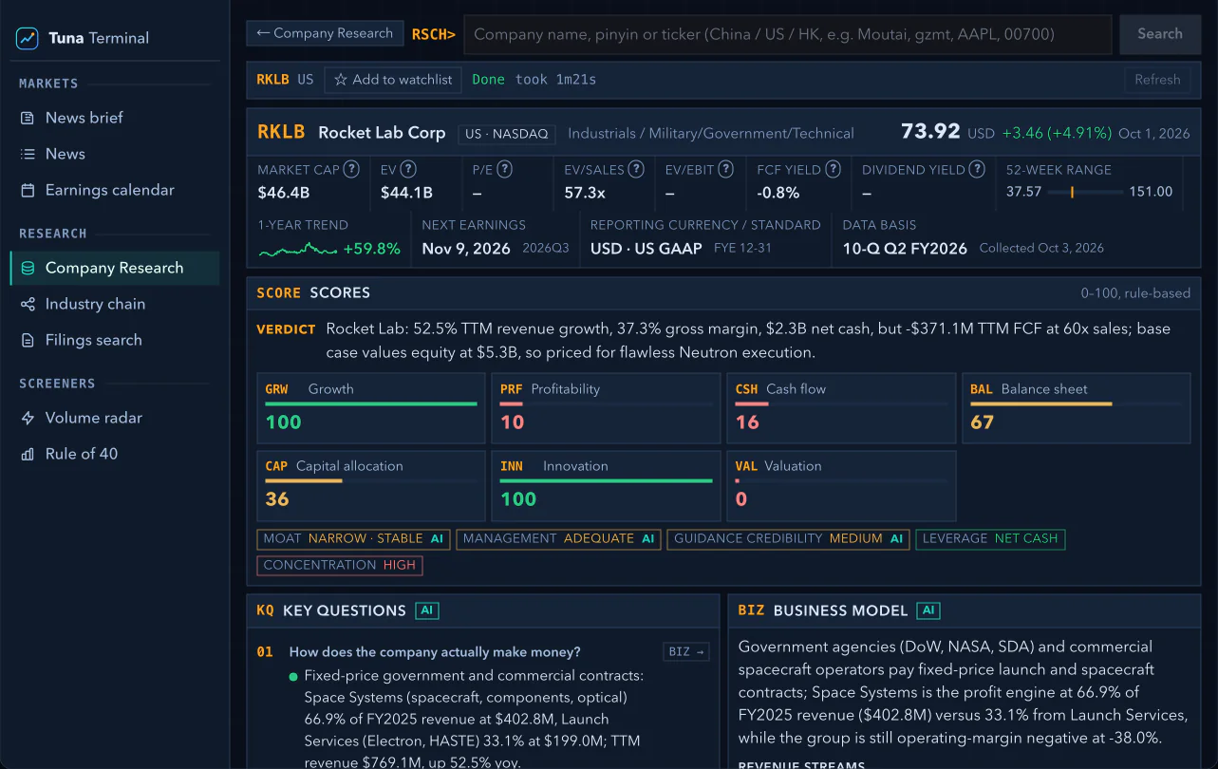Open the Profitability score card
Viewport: 1218px width, 769px height.
click(606, 408)
